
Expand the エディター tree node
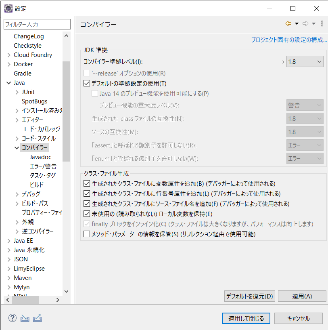[17, 120]
